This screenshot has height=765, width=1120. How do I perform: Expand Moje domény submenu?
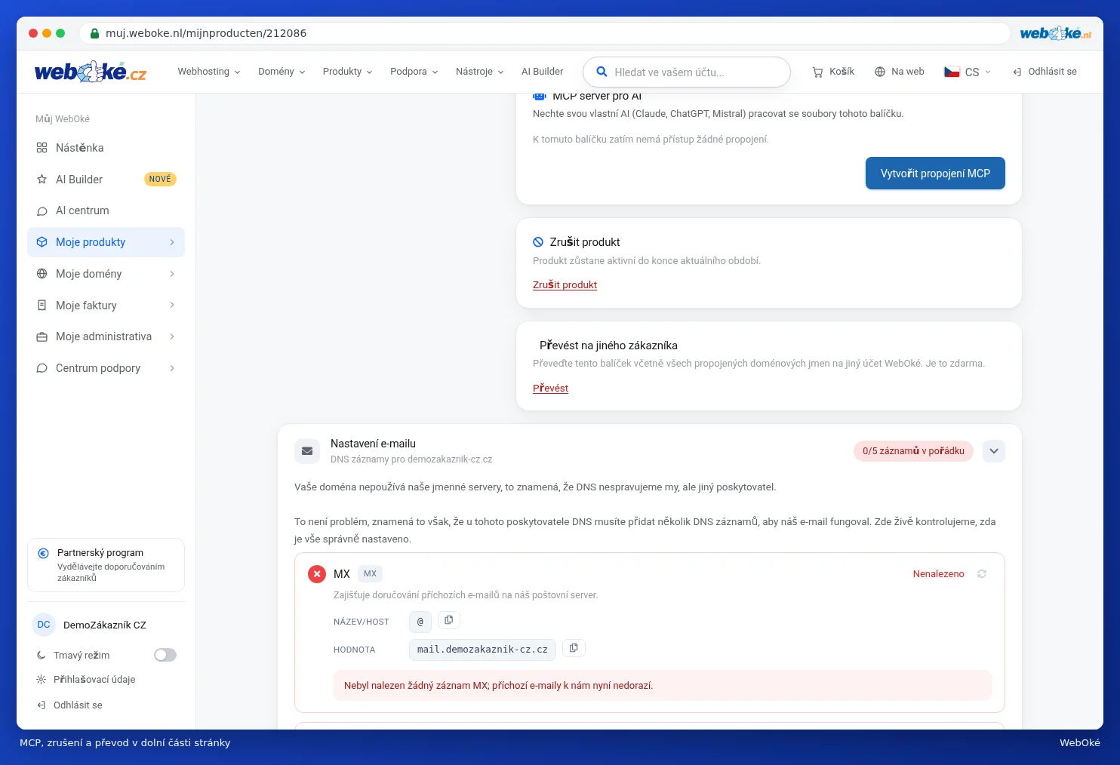point(172,274)
